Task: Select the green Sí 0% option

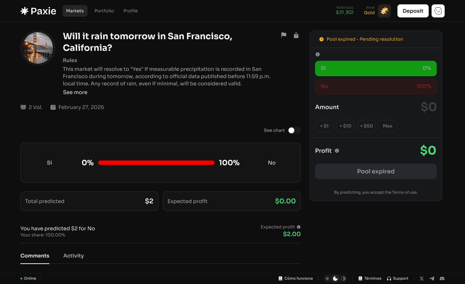Action: [376, 68]
